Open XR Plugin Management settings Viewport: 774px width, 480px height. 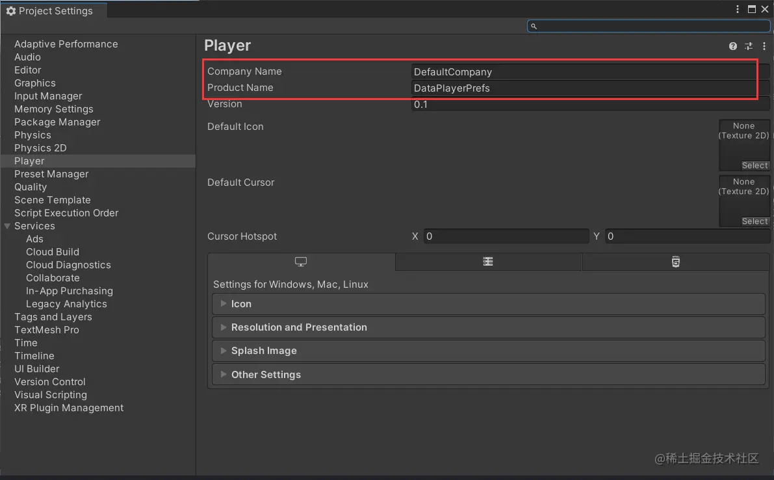69,408
